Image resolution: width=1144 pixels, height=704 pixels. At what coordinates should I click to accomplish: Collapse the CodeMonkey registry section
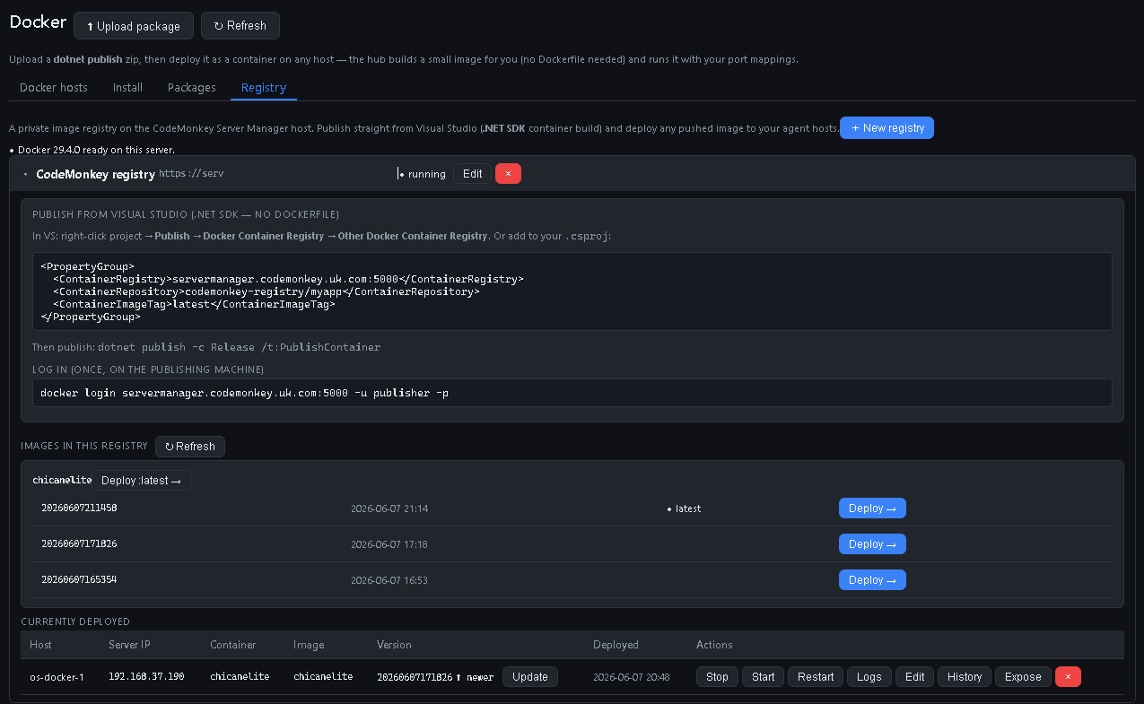click(26, 175)
